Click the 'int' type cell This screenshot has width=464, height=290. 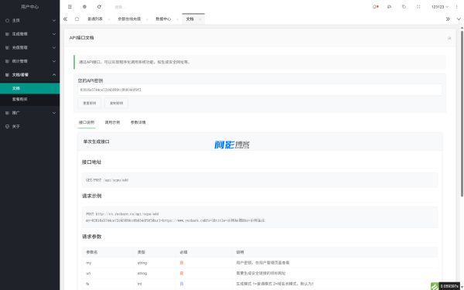(155, 284)
